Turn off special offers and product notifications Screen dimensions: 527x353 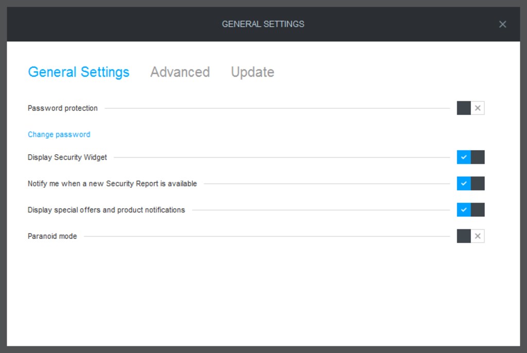[x=470, y=210]
